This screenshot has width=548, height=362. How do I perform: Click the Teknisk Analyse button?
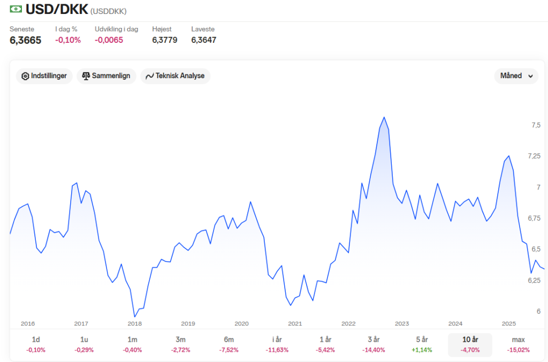pyautogui.click(x=175, y=76)
